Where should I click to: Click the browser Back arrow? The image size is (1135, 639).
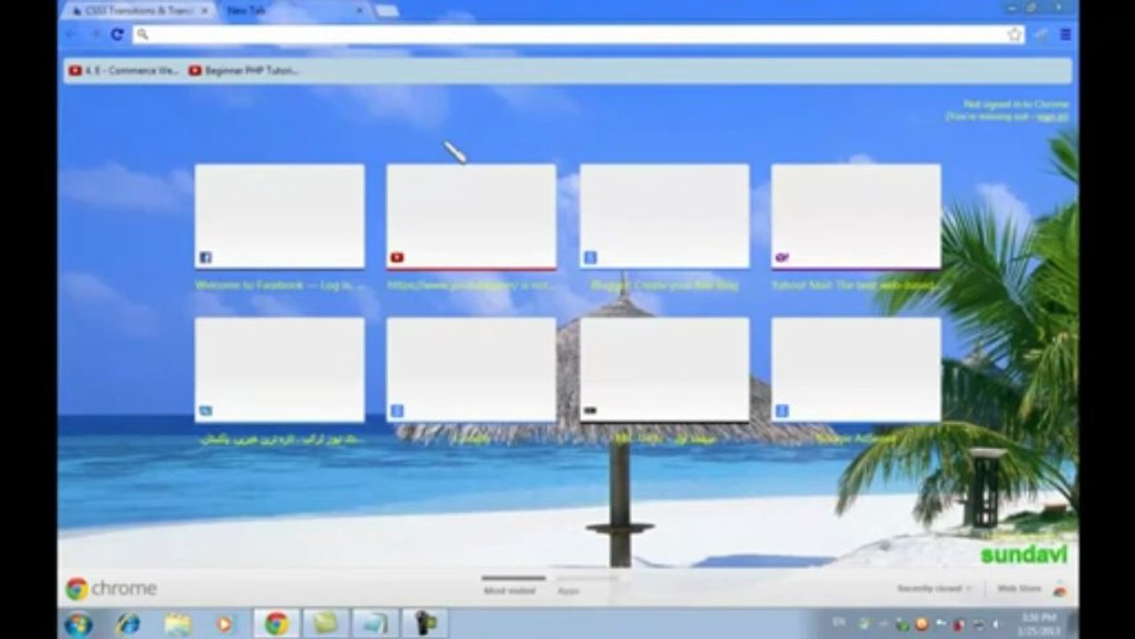[x=72, y=35]
